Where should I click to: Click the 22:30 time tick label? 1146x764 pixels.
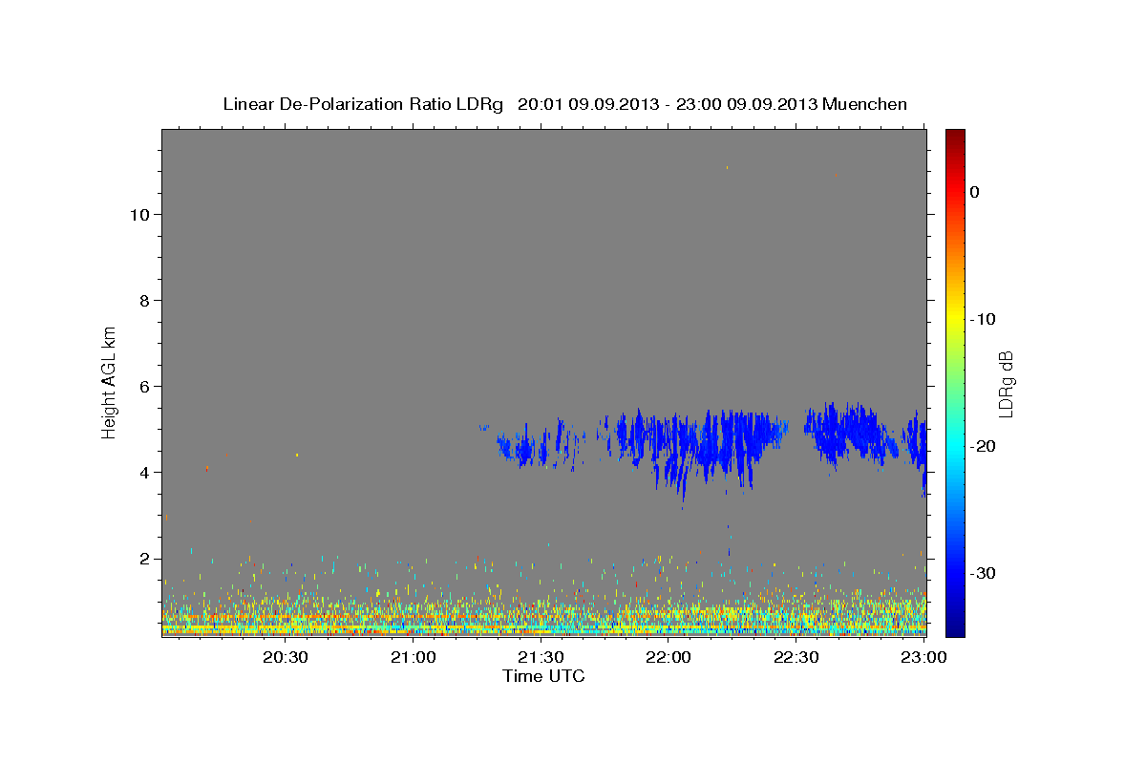[796, 657]
